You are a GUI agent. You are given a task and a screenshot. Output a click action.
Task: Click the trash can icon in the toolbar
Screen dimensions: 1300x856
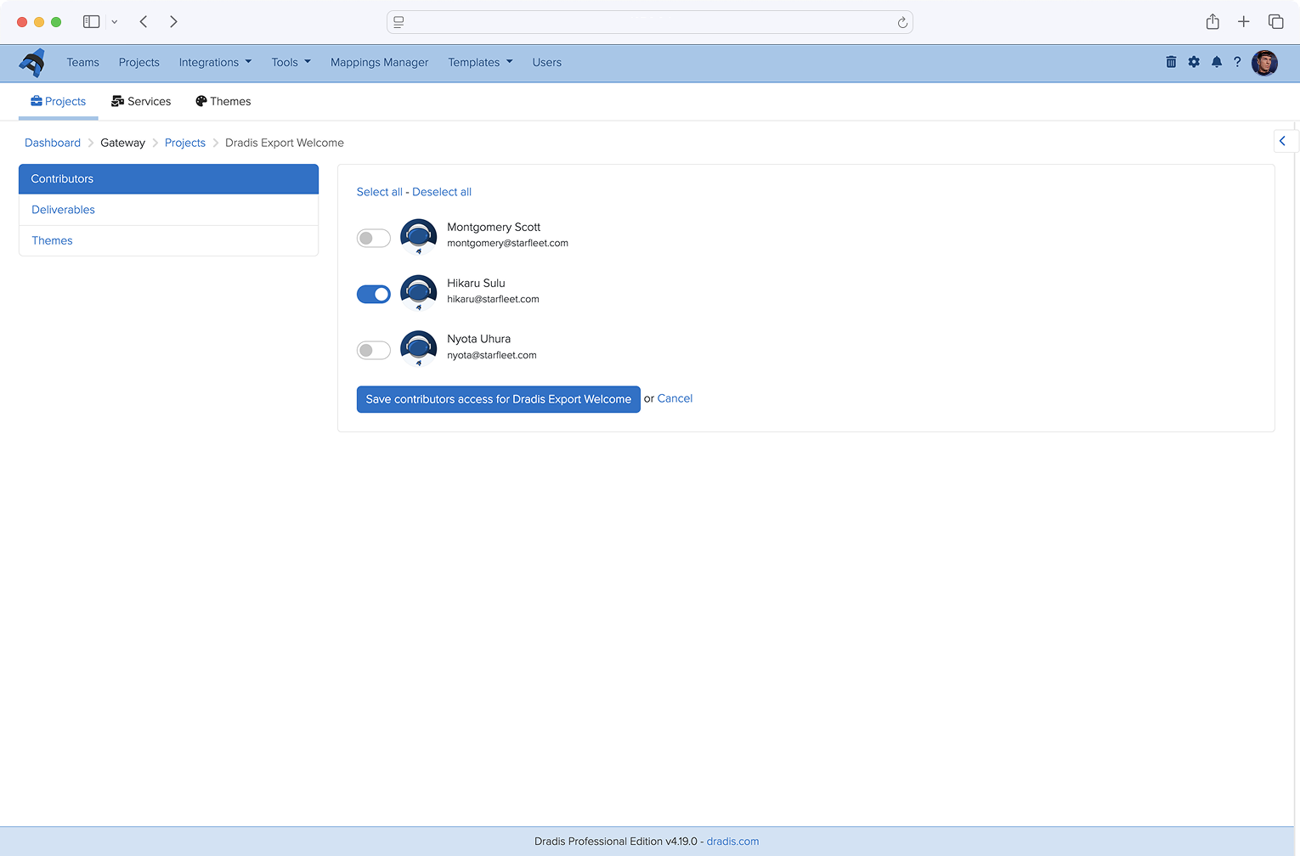1171,62
